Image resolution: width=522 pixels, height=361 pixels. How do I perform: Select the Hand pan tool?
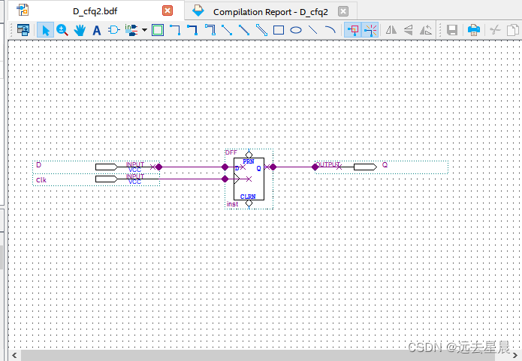(x=80, y=30)
